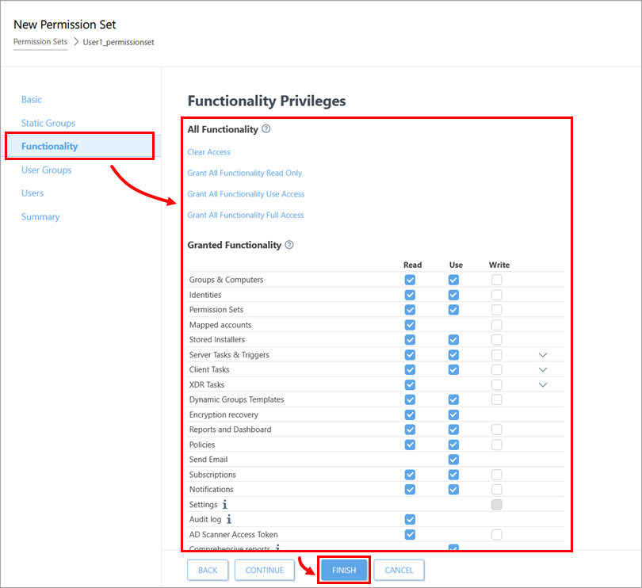Click the Back button
642x588 pixels.
(208, 570)
